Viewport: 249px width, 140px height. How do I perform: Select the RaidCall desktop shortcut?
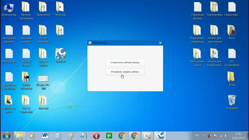coord(60,56)
